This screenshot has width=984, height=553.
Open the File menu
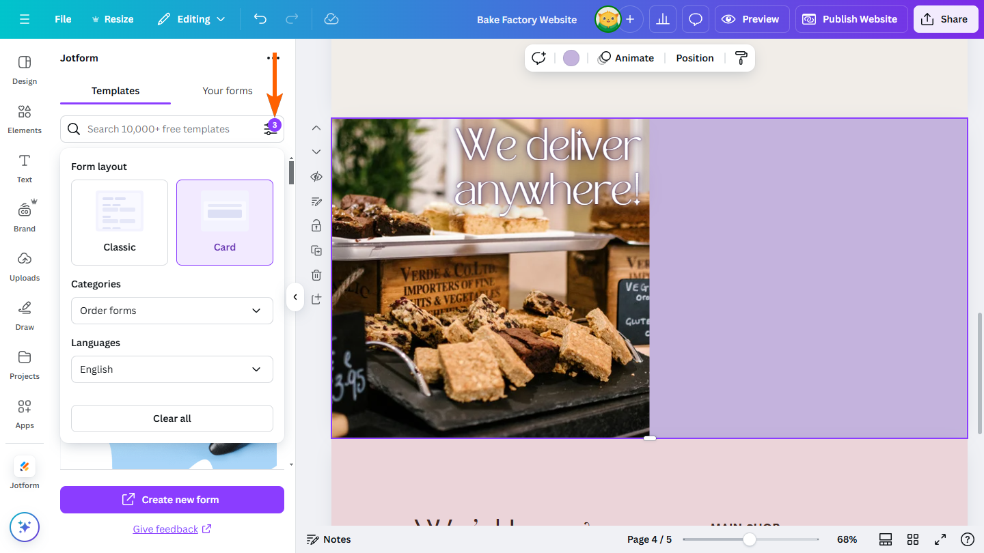(62, 18)
